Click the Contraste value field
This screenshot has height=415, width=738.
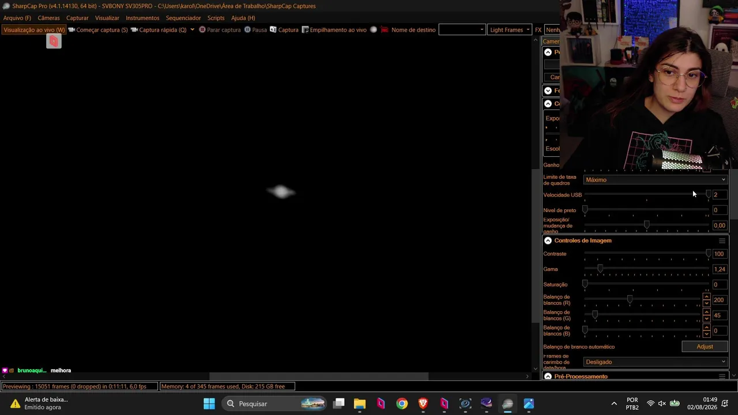click(719, 254)
